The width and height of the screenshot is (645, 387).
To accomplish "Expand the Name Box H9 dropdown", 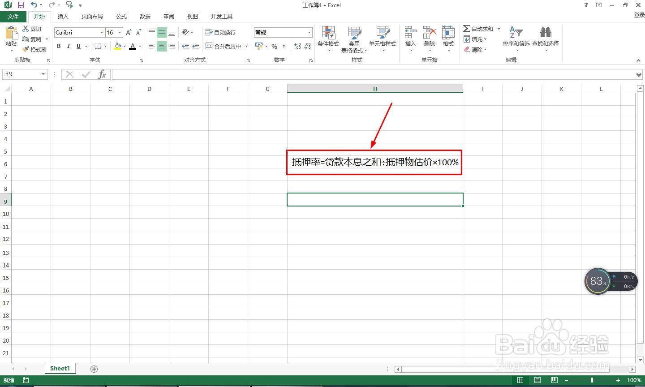I will pyautogui.click(x=43, y=74).
